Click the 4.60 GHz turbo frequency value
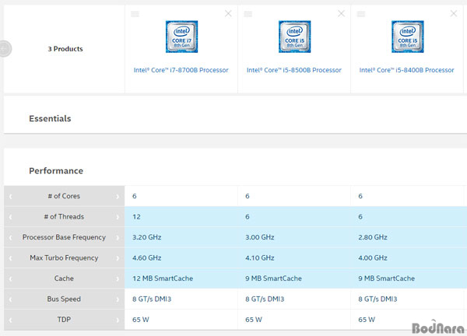 147,257
